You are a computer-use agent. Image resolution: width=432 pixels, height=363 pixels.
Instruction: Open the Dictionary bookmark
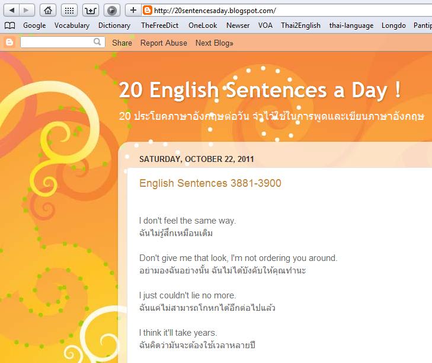pos(114,26)
